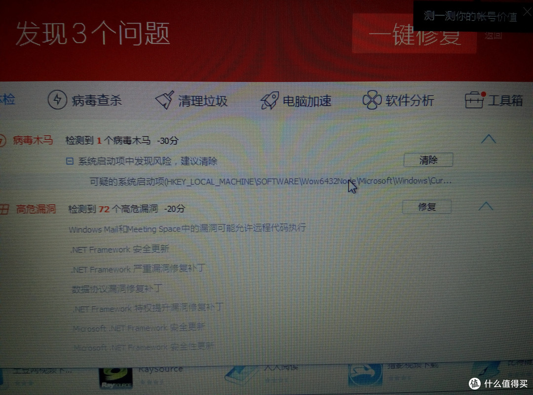Click the 高危漏洞 category icon
This screenshot has width=533, height=395.
click(x=4, y=209)
